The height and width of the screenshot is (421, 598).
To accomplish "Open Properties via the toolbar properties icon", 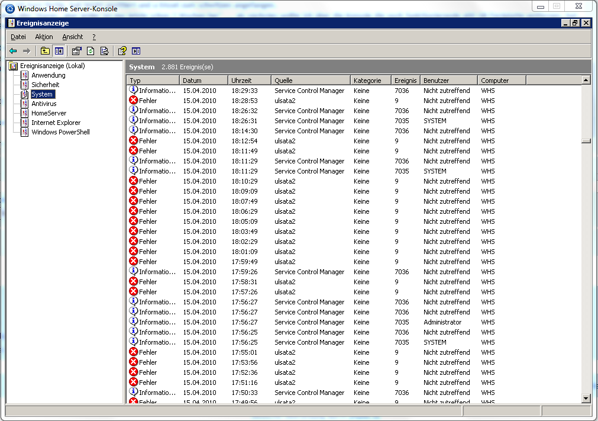I will (x=77, y=51).
